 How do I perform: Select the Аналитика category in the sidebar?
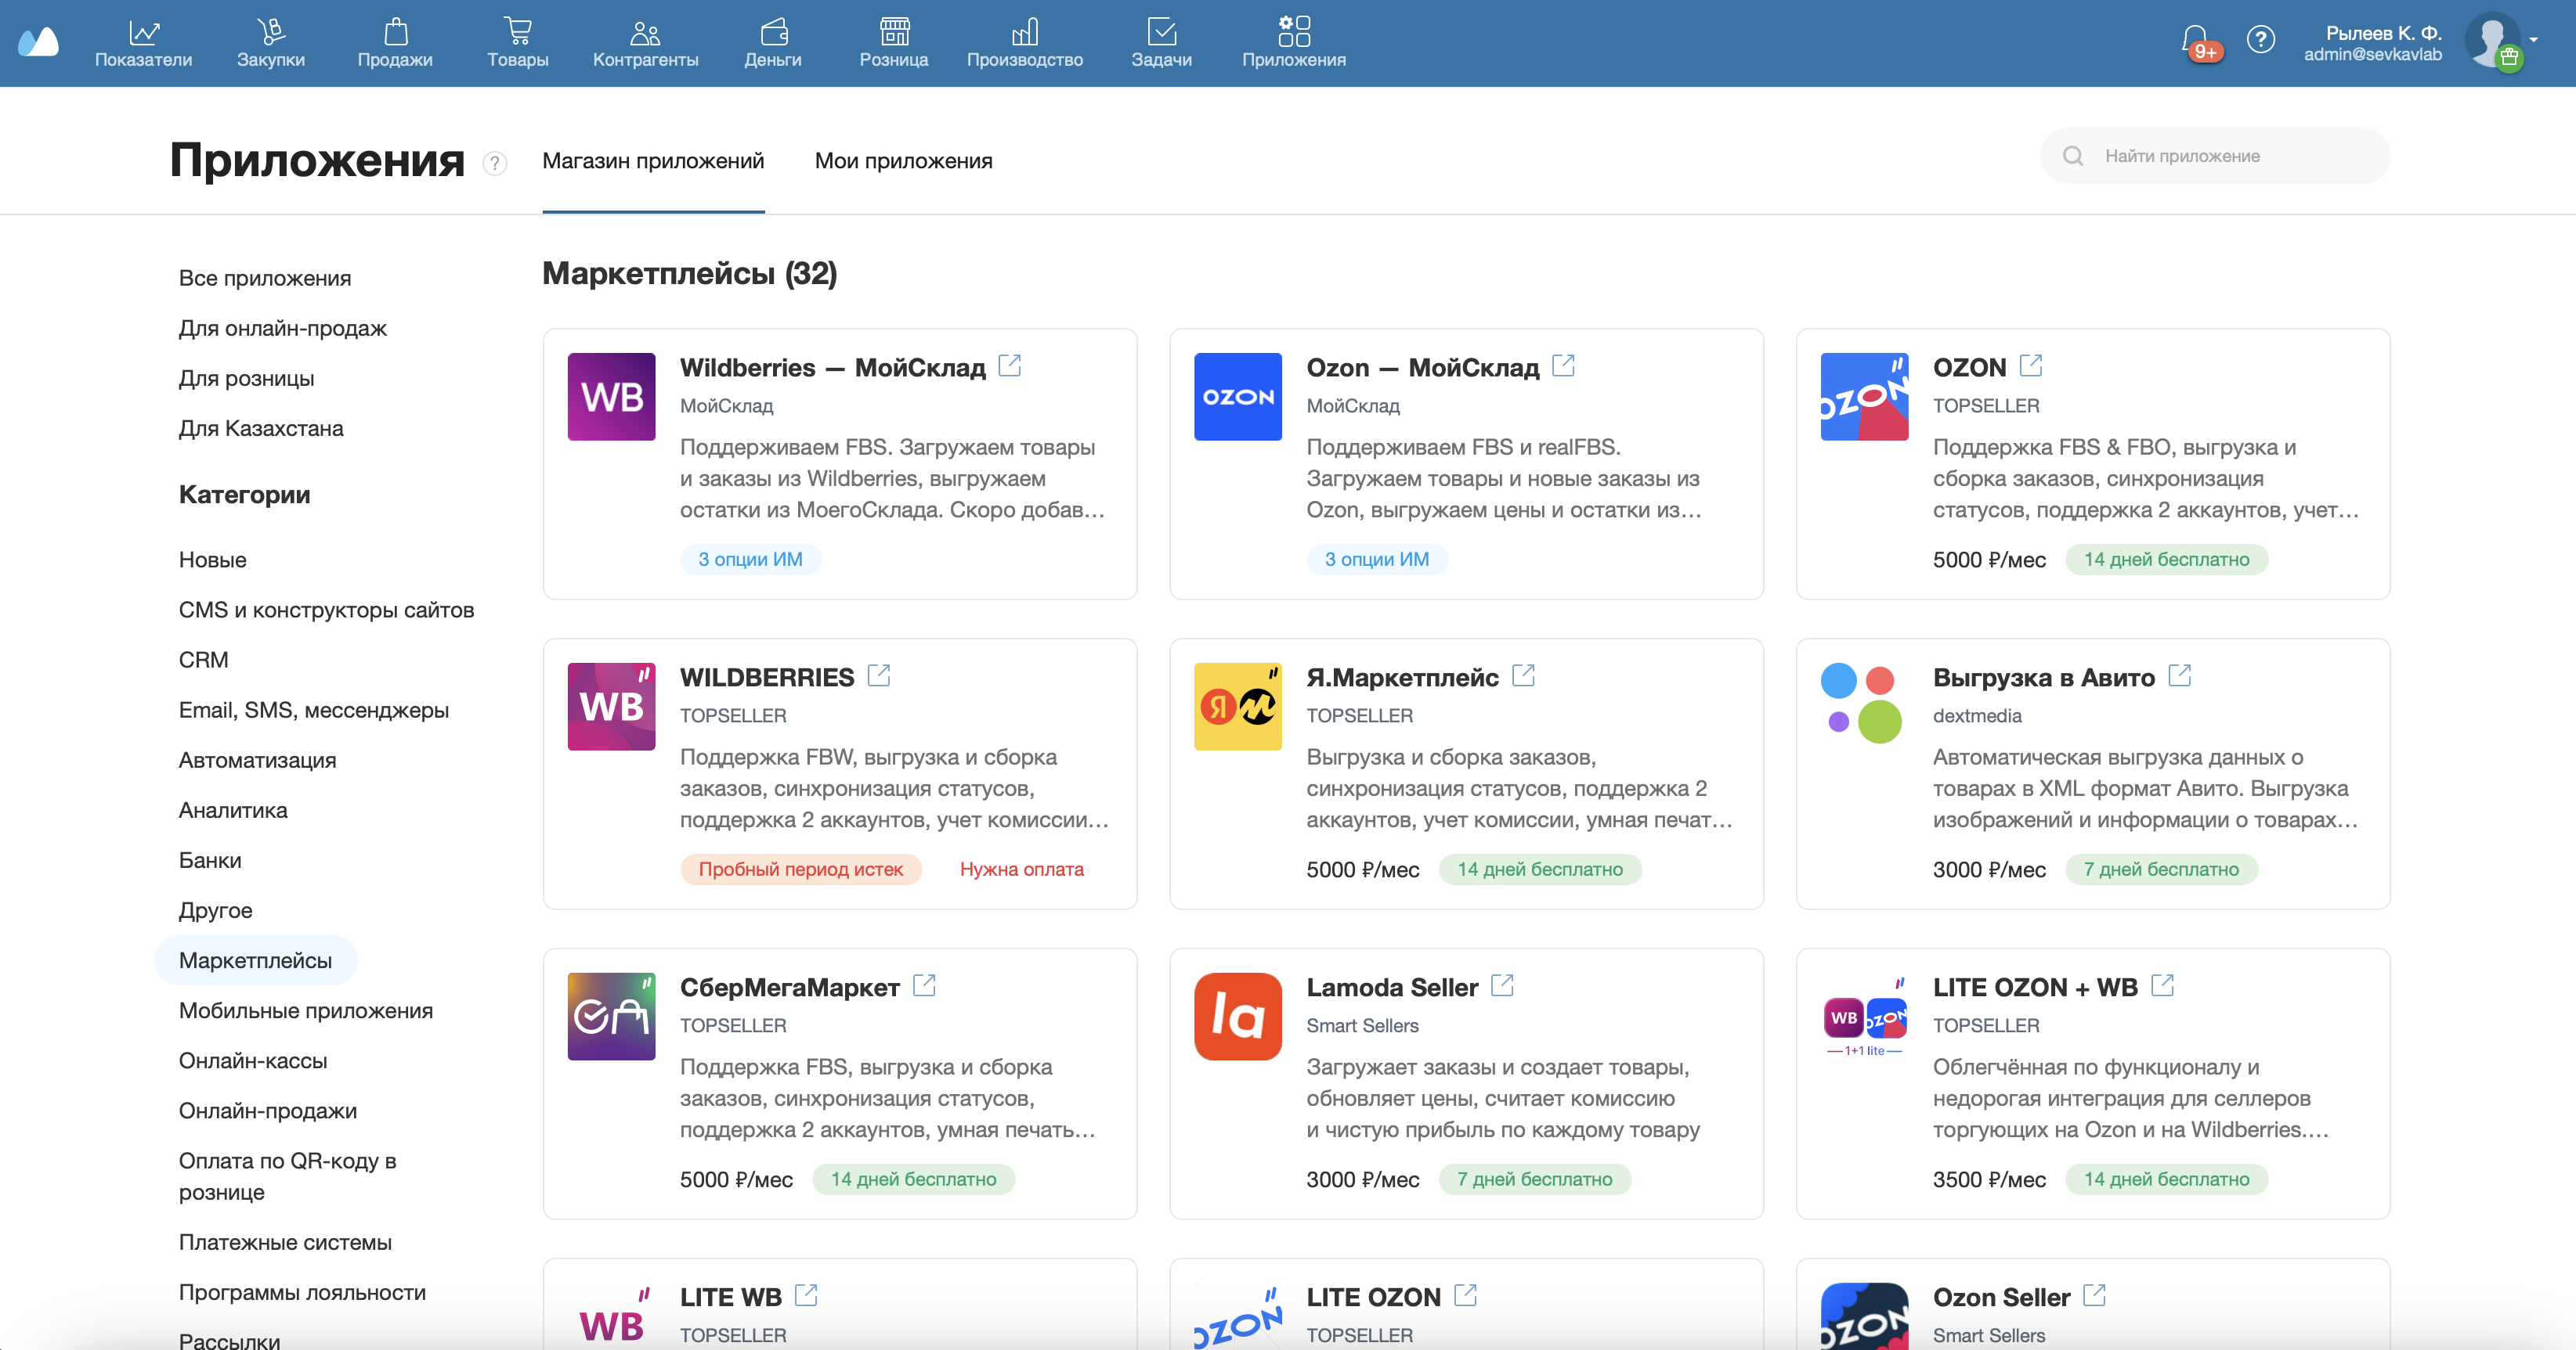pos(233,811)
